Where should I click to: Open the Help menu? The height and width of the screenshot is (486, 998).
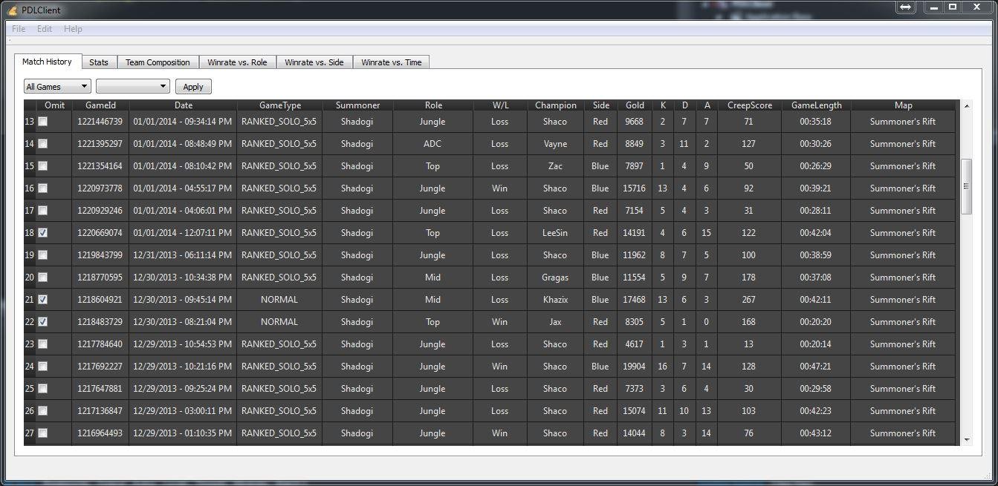[x=73, y=29]
